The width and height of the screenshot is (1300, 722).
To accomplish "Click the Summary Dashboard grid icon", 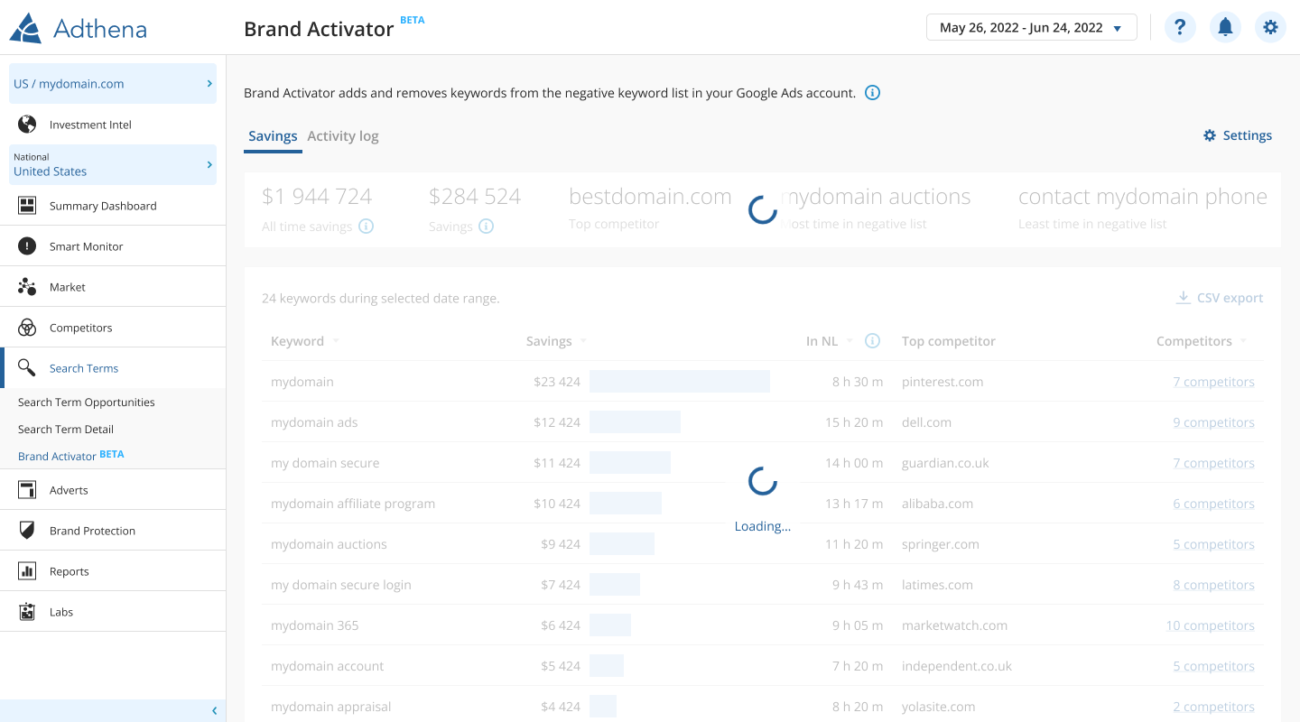I will pos(27,206).
